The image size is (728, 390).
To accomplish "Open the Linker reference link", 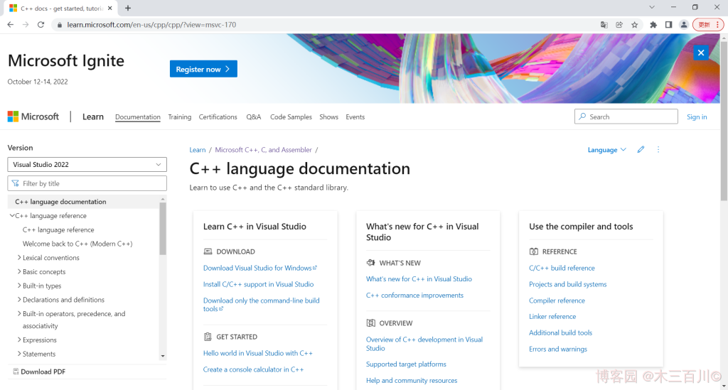I will (552, 316).
